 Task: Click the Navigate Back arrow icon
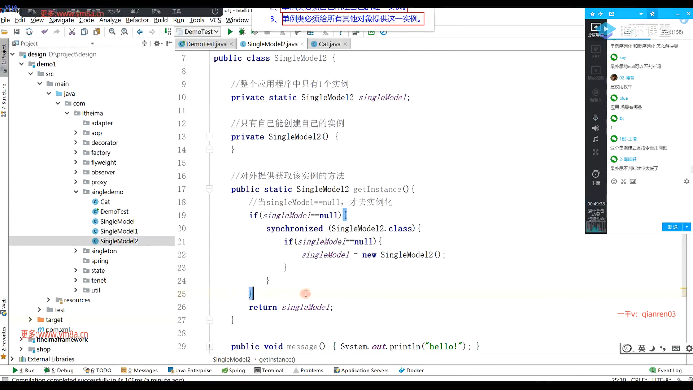click(140, 32)
